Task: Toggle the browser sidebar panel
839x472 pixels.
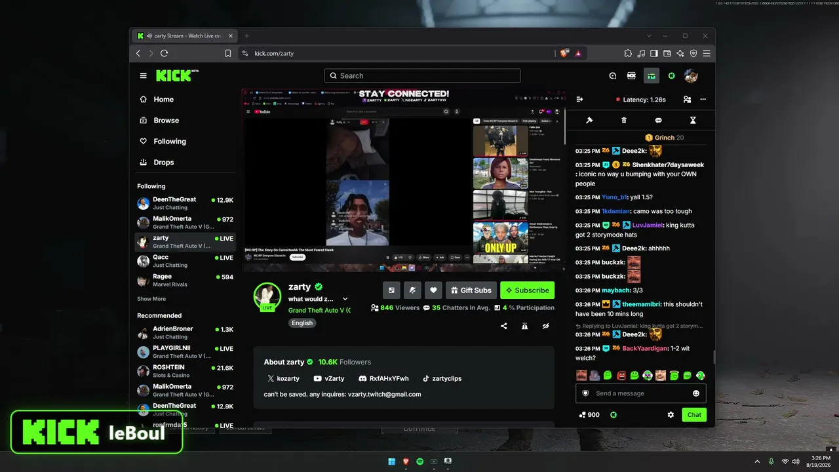Action: tap(654, 53)
